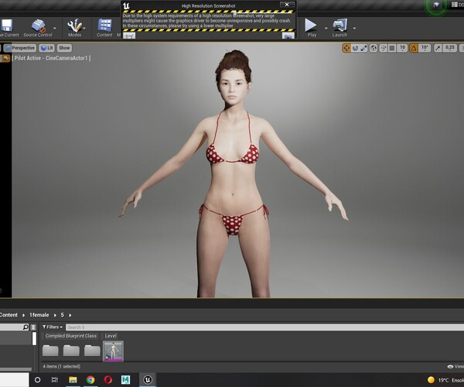Click Content in breadcrumb path
The image size is (464, 387).
[9, 315]
